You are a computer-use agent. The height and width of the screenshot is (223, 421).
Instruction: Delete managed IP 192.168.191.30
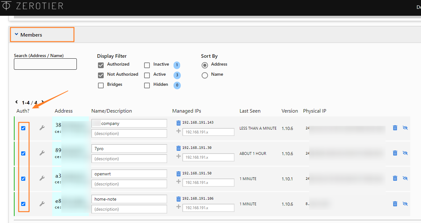coord(178,148)
